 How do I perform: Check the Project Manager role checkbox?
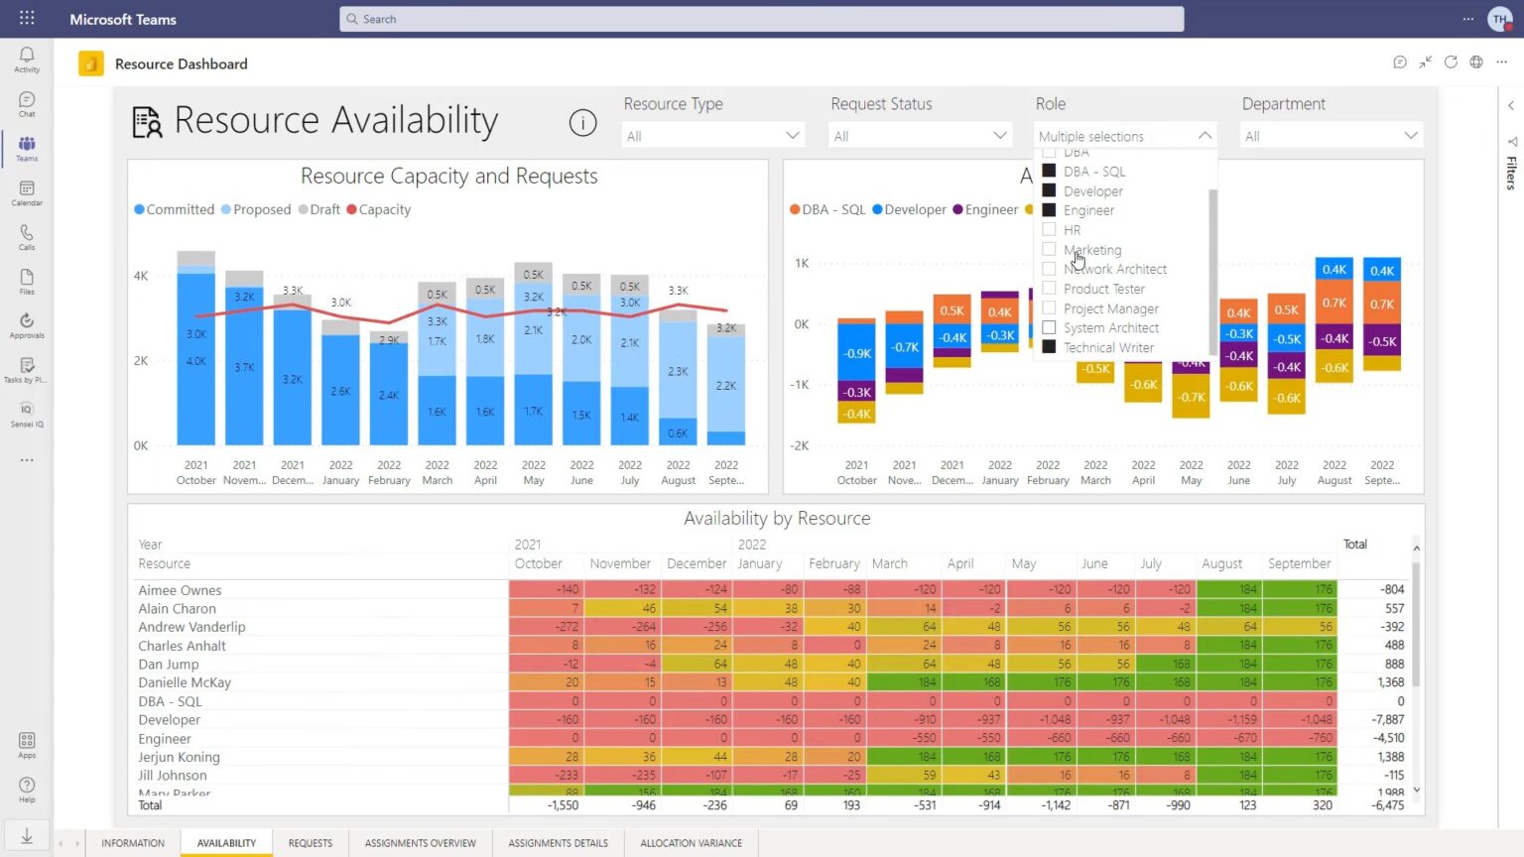pos(1049,307)
